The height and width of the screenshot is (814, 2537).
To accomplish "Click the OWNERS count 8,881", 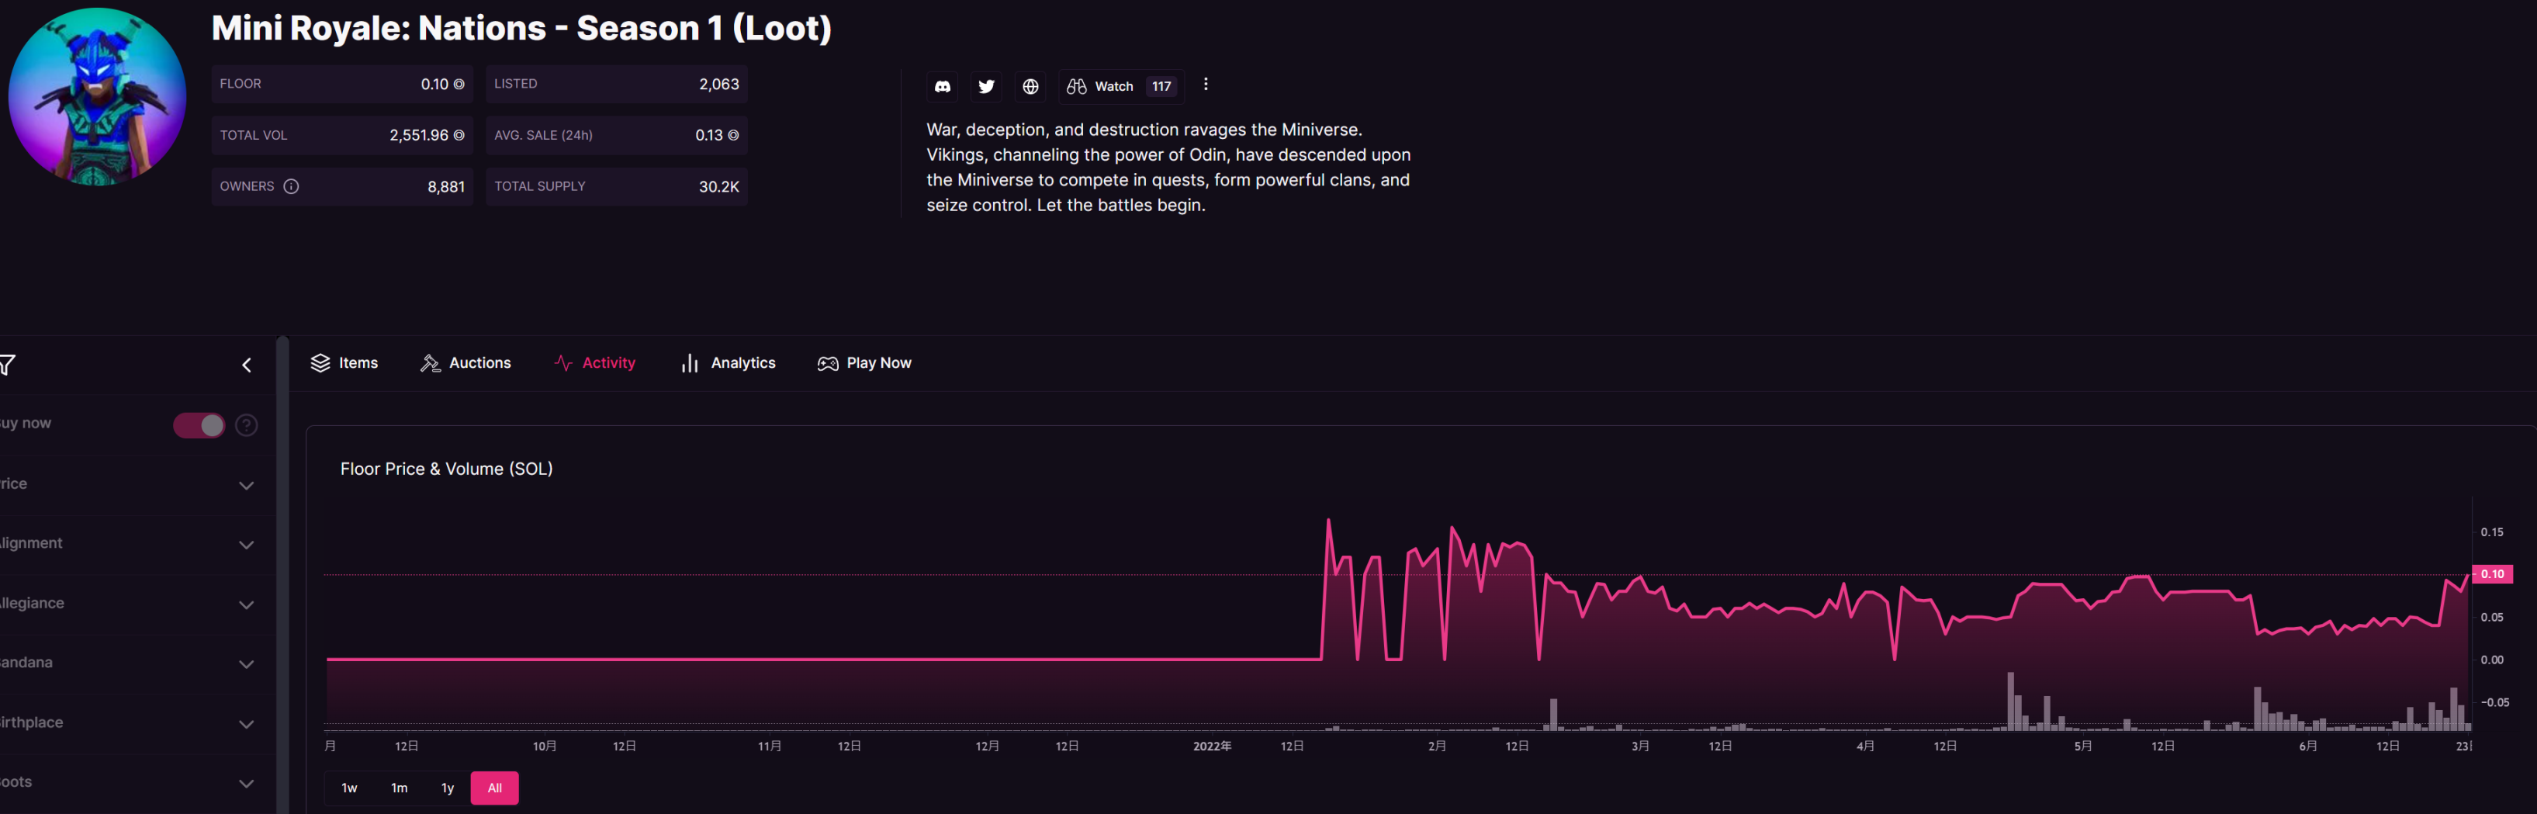I will [446, 186].
